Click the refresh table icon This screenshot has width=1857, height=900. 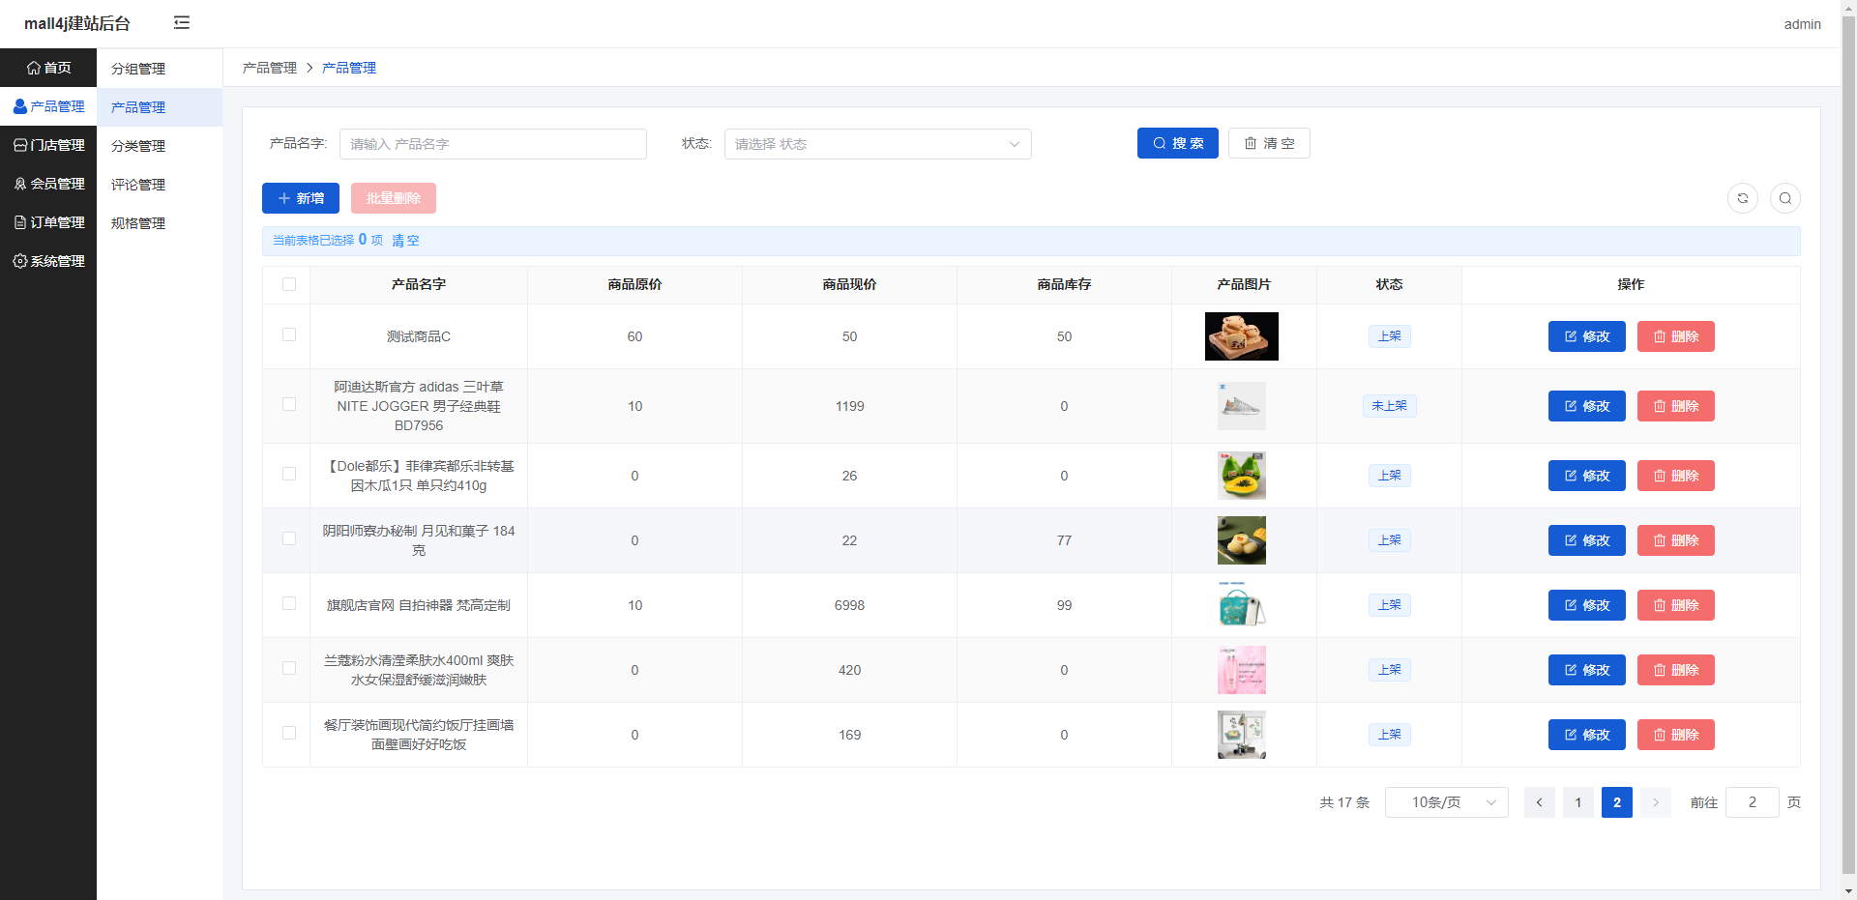(1742, 198)
